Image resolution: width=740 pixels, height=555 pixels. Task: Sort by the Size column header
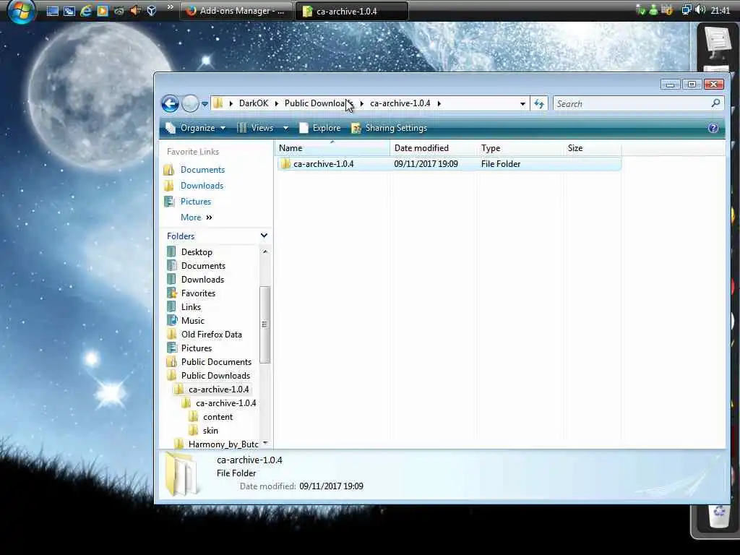pos(593,147)
